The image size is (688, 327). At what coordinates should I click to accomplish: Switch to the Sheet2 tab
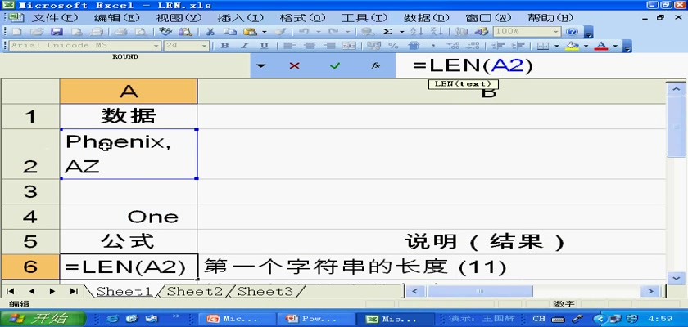coord(196,291)
